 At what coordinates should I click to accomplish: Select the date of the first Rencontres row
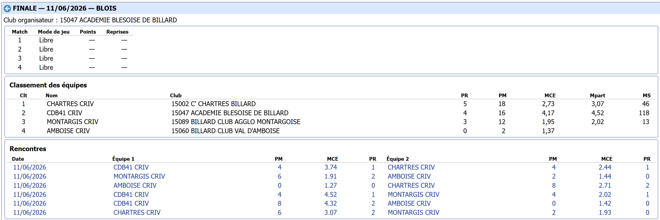(x=29, y=167)
